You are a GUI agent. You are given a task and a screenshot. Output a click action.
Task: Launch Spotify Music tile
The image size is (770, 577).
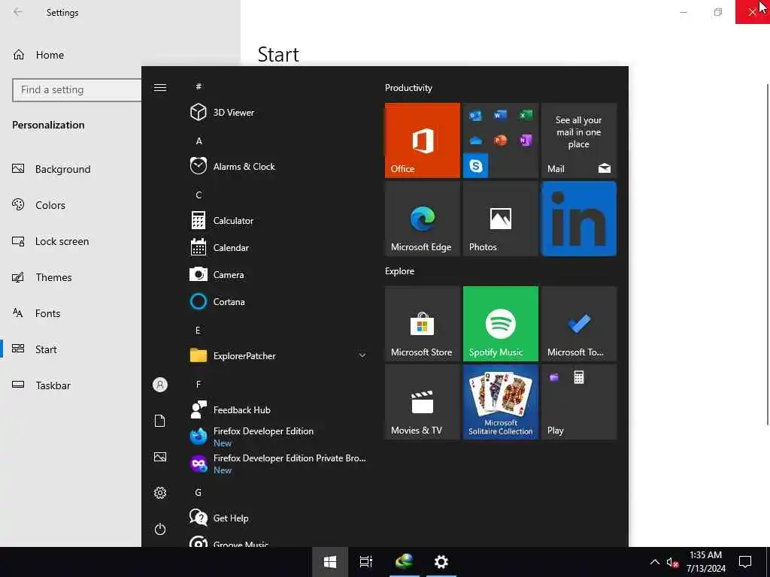[500, 324]
